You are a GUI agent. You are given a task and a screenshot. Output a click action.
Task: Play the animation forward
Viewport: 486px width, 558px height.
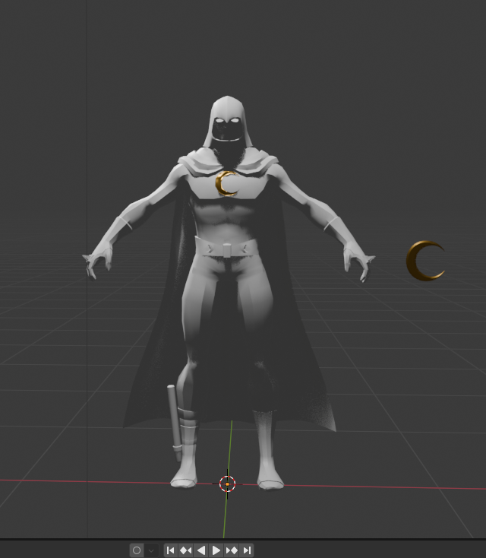coord(216,550)
